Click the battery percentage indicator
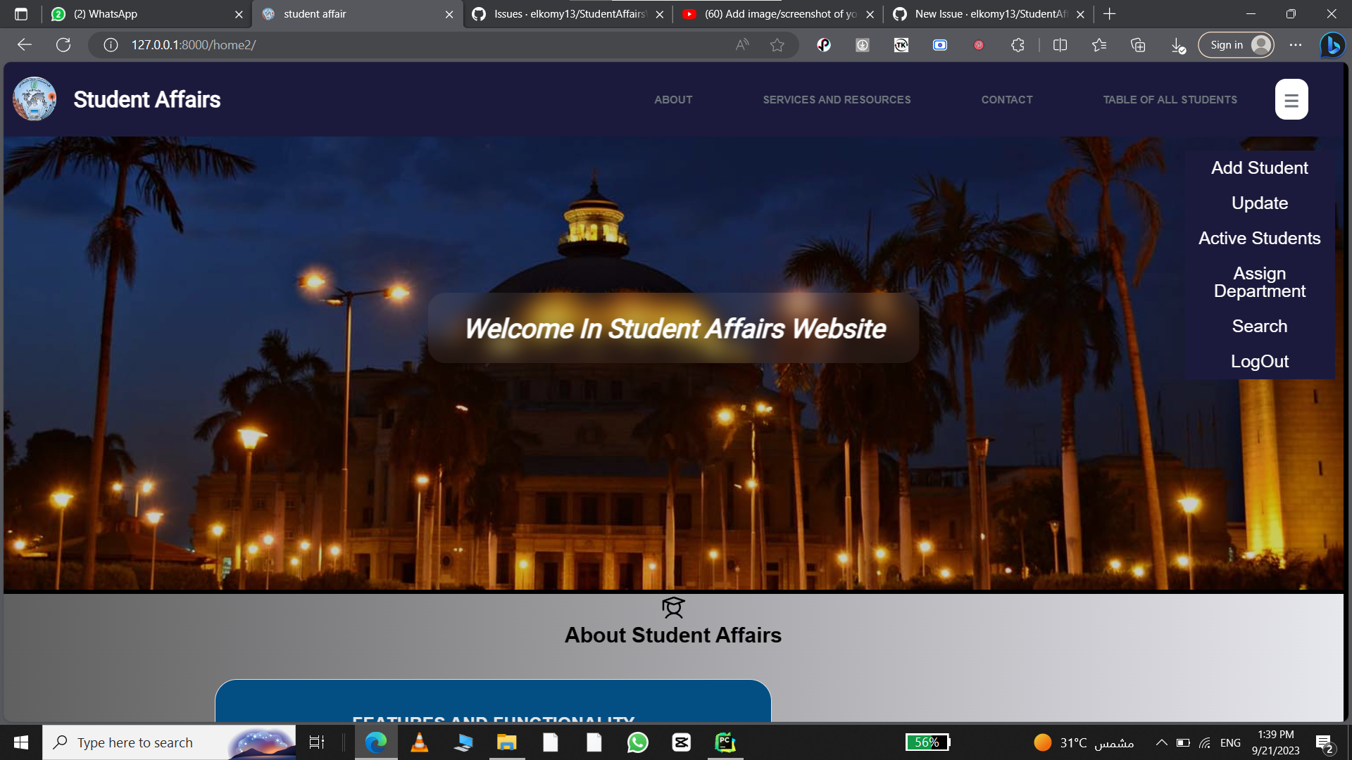 (927, 742)
